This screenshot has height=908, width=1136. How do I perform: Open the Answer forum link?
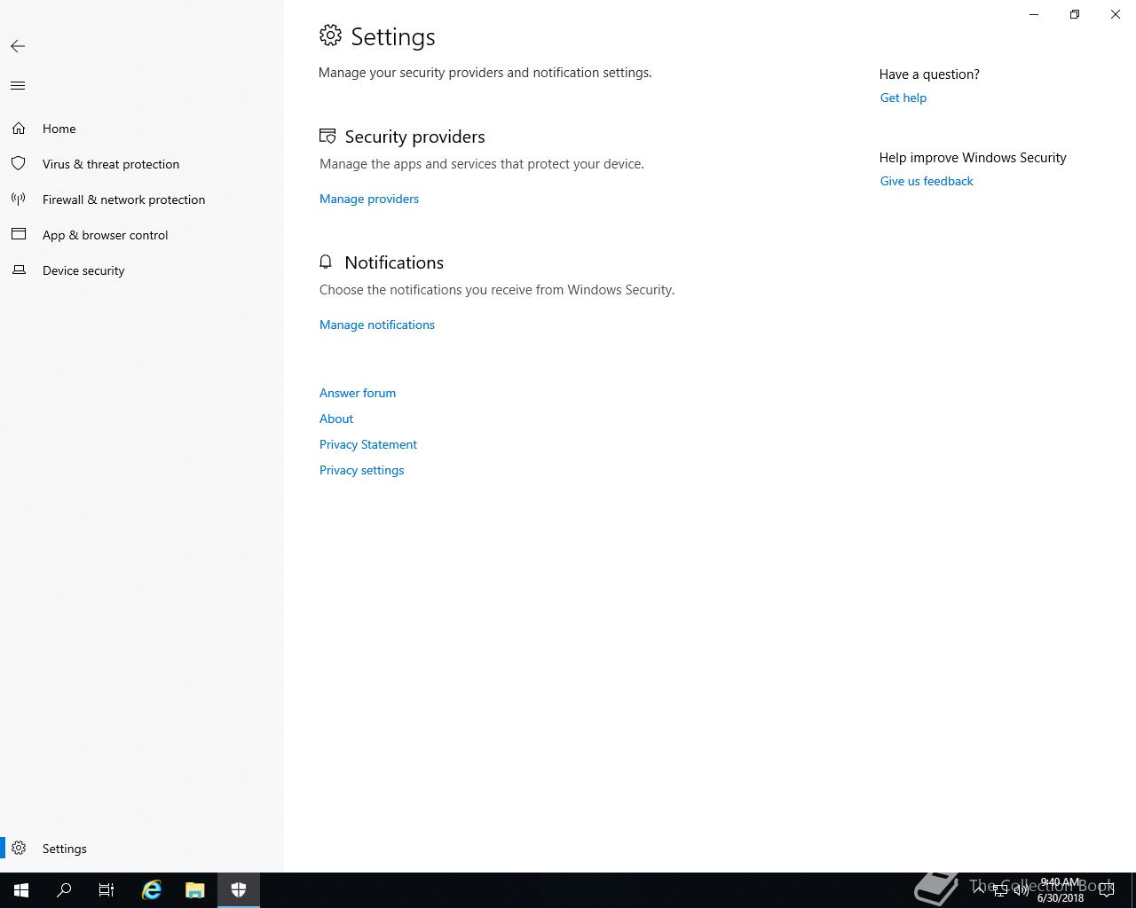pos(358,393)
